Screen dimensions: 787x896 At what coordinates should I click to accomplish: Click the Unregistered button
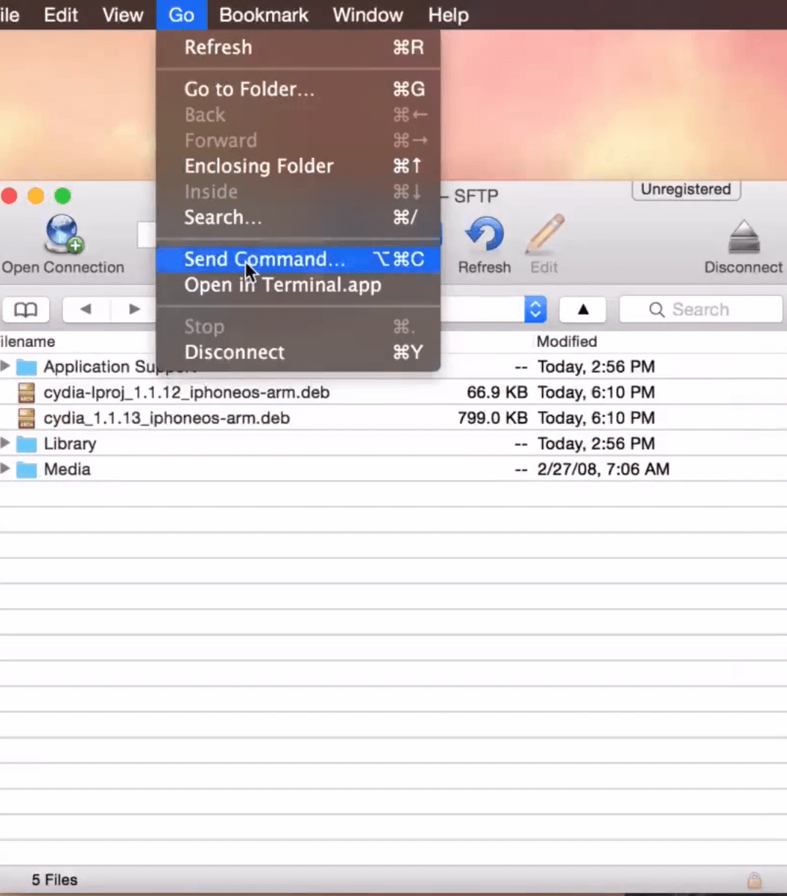686,190
